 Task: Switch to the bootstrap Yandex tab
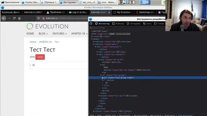145,12
